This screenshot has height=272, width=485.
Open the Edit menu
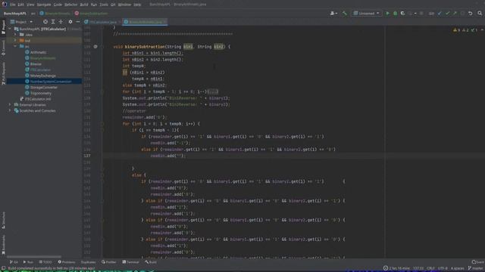(20, 5)
